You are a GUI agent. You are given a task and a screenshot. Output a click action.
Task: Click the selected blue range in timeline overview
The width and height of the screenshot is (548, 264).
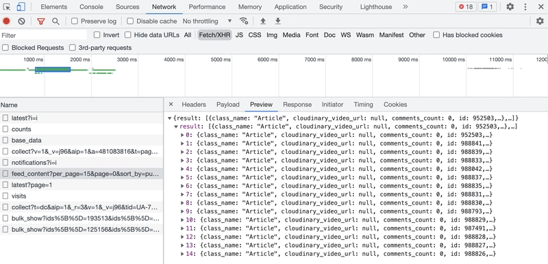point(53,69)
